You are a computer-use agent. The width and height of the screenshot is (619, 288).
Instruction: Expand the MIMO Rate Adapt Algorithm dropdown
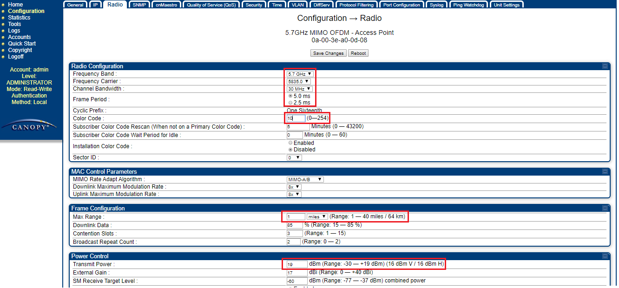[305, 179]
